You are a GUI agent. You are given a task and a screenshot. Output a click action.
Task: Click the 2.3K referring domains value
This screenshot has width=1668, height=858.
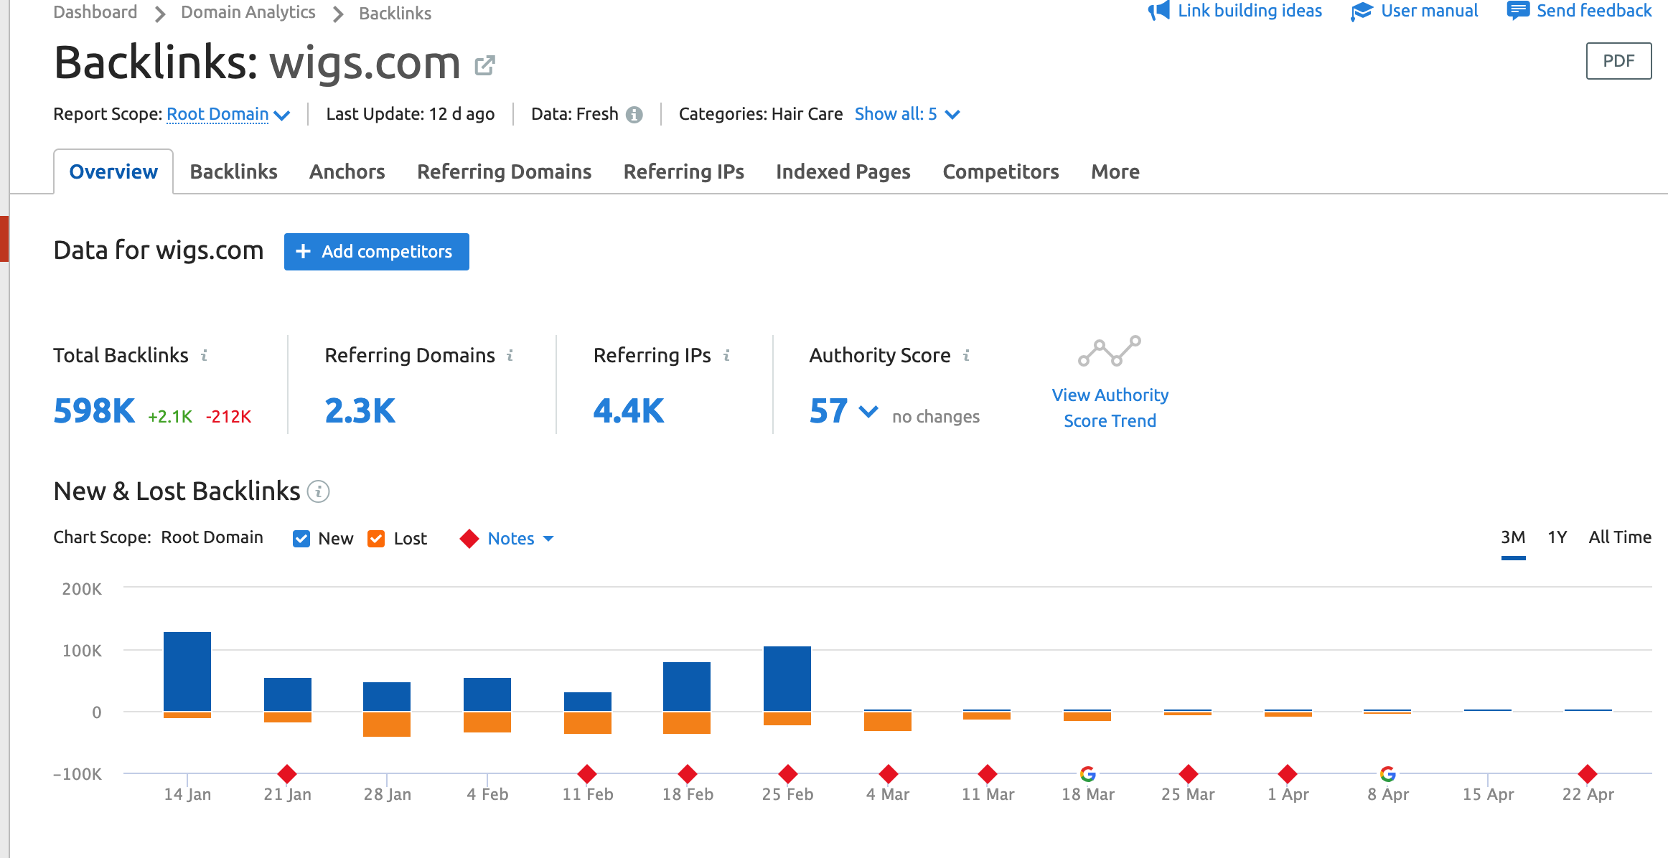[x=360, y=411]
